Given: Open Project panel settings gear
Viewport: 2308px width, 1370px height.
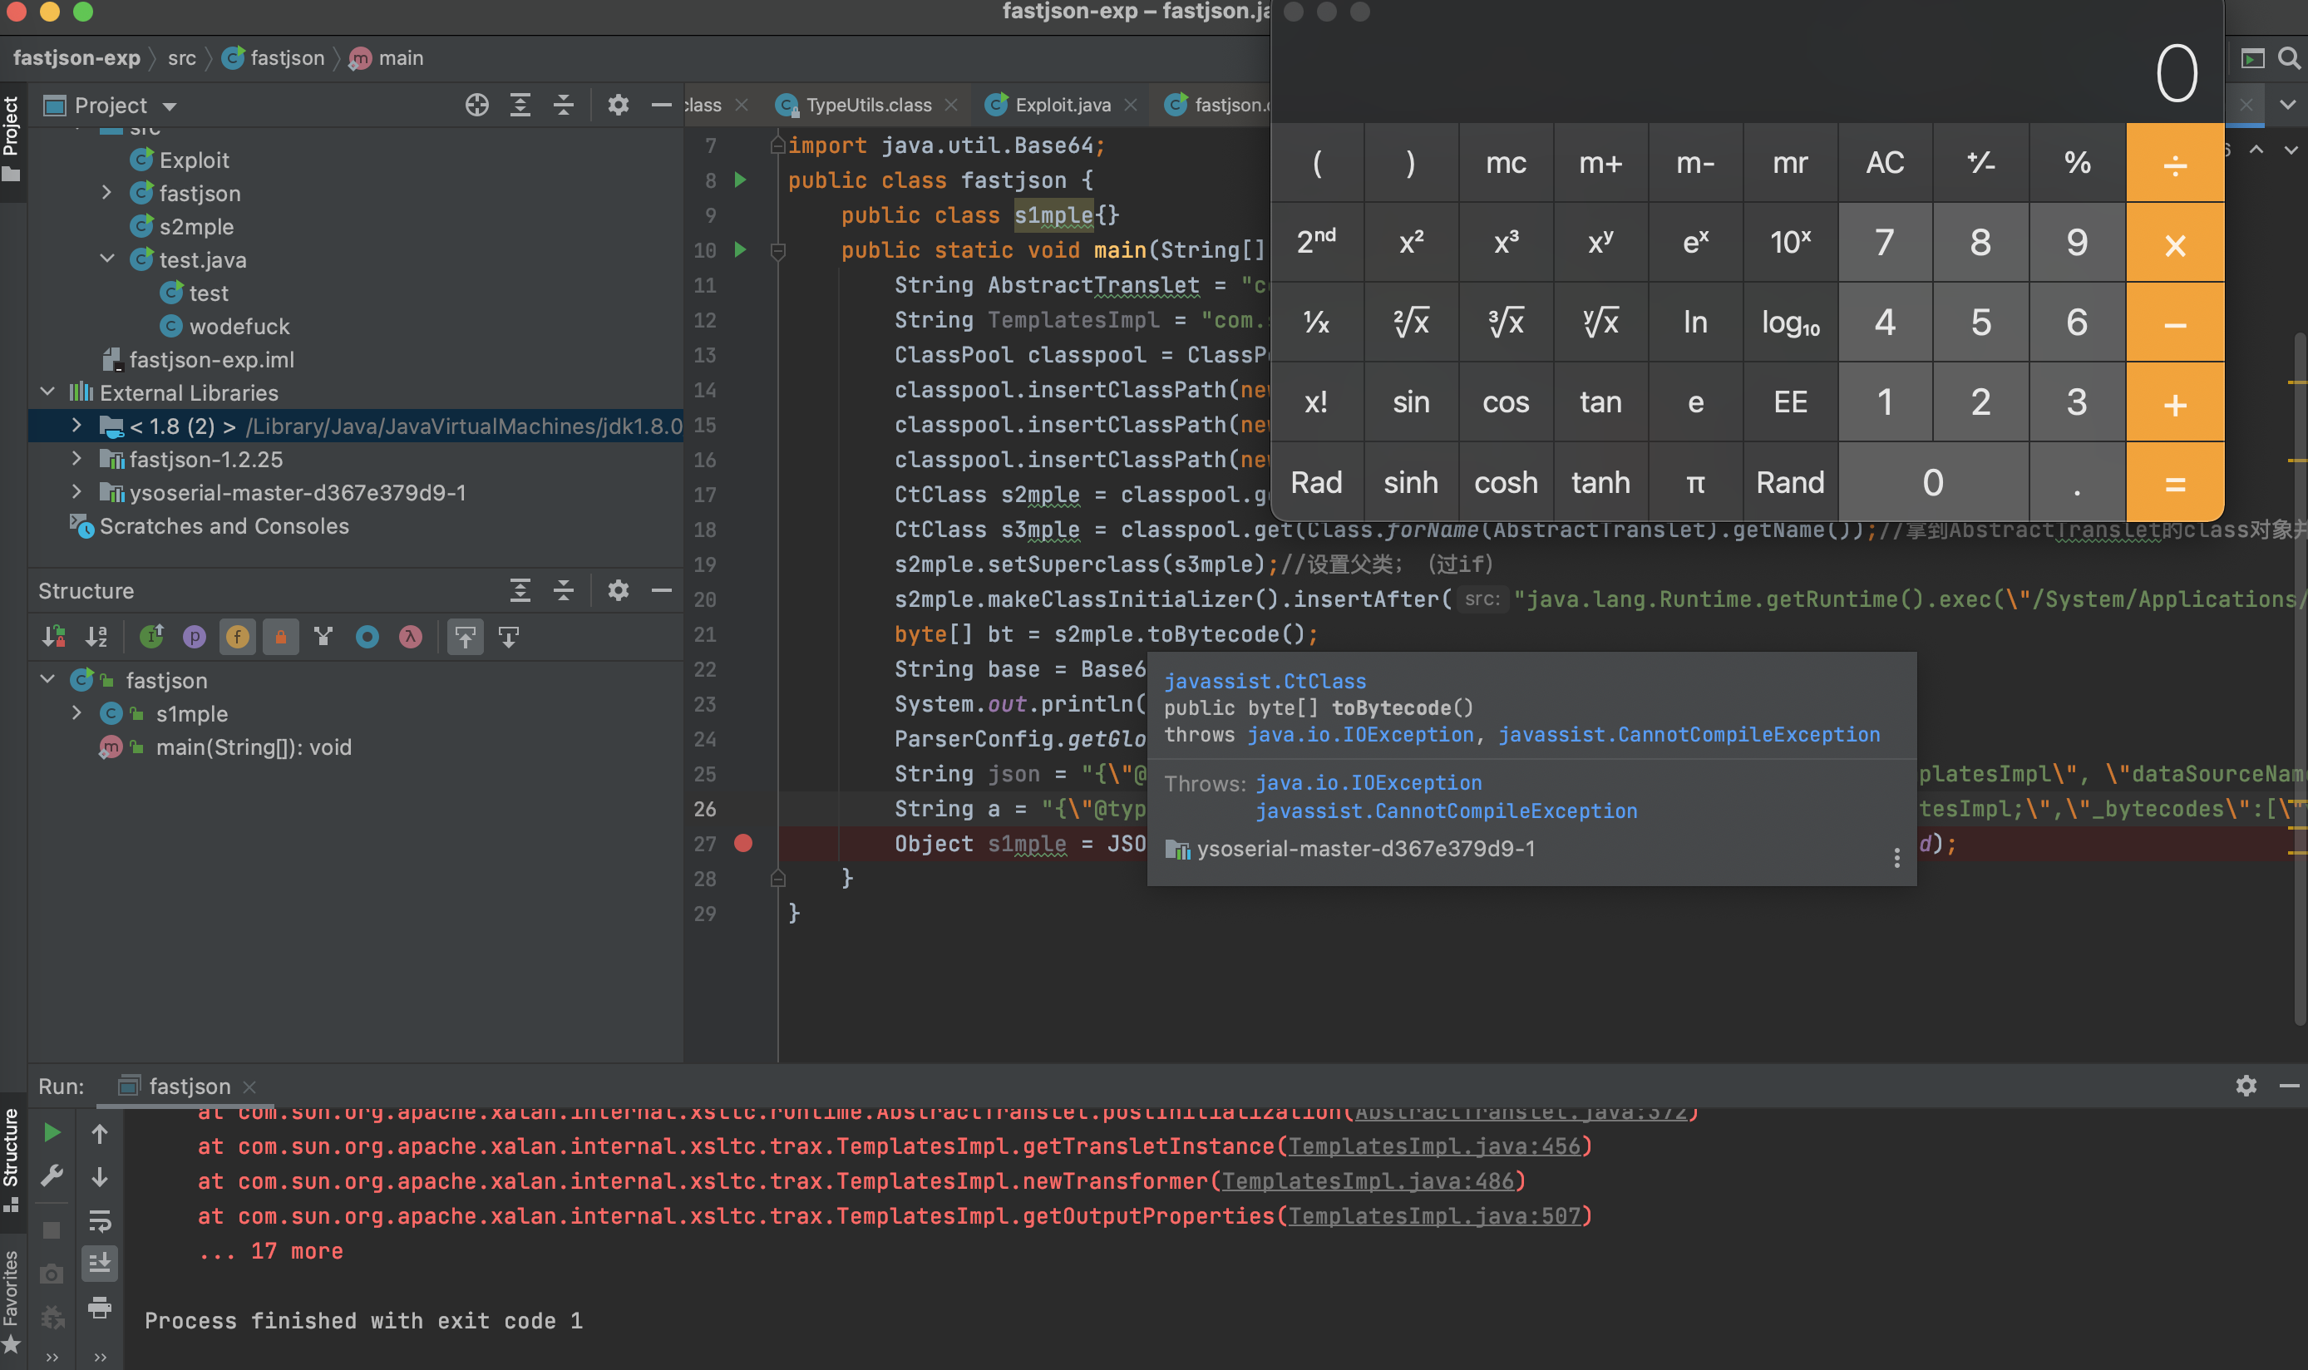Looking at the screenshot, I should tap(618, 106).
